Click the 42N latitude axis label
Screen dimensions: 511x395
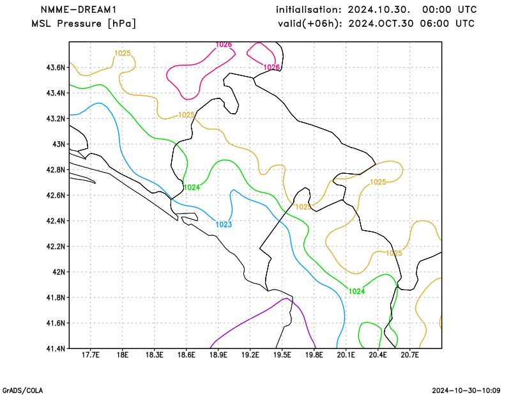point(59,272)
